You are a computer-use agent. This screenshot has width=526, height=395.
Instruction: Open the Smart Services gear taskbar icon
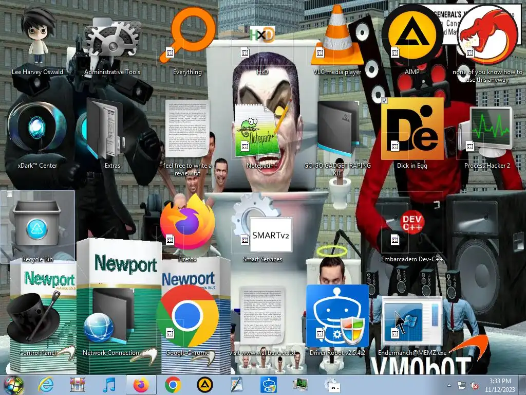pyautogui.click(x=332, y=385)
